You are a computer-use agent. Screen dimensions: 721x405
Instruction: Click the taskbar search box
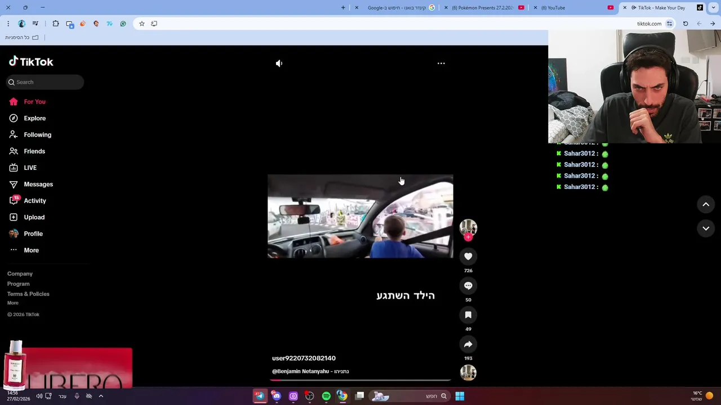[x=410, y=397]
